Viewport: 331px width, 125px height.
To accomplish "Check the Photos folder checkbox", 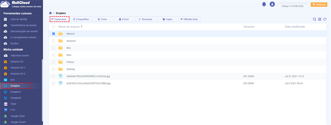I will pyautogui.click(x=54, y=62).
